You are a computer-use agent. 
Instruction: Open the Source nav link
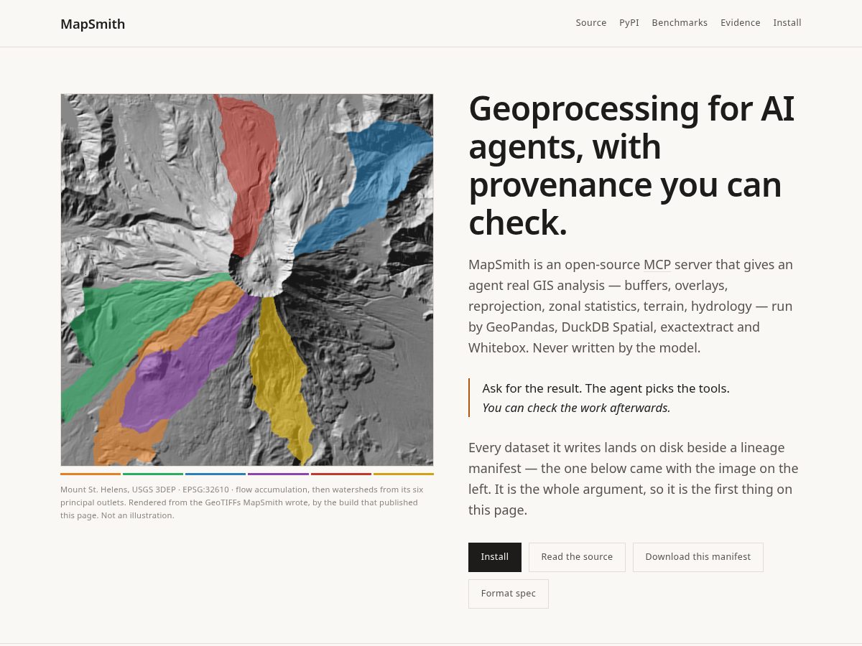click(x=591, y=23)
